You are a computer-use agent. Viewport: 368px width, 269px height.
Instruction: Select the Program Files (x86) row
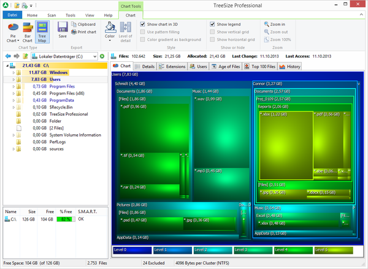coord(55,93)
